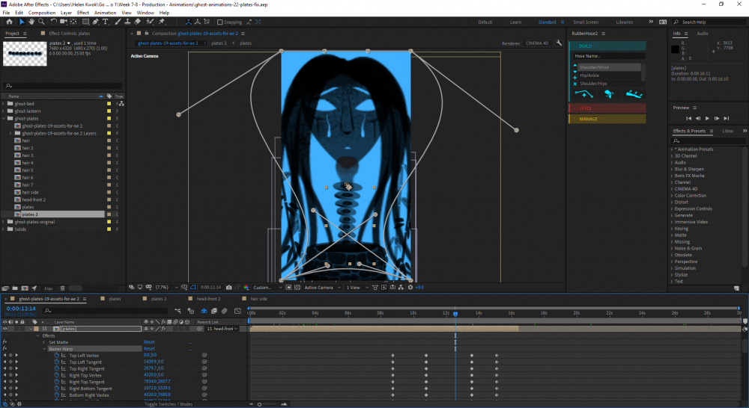Select the Pan Behind anchor point tool

73,22
